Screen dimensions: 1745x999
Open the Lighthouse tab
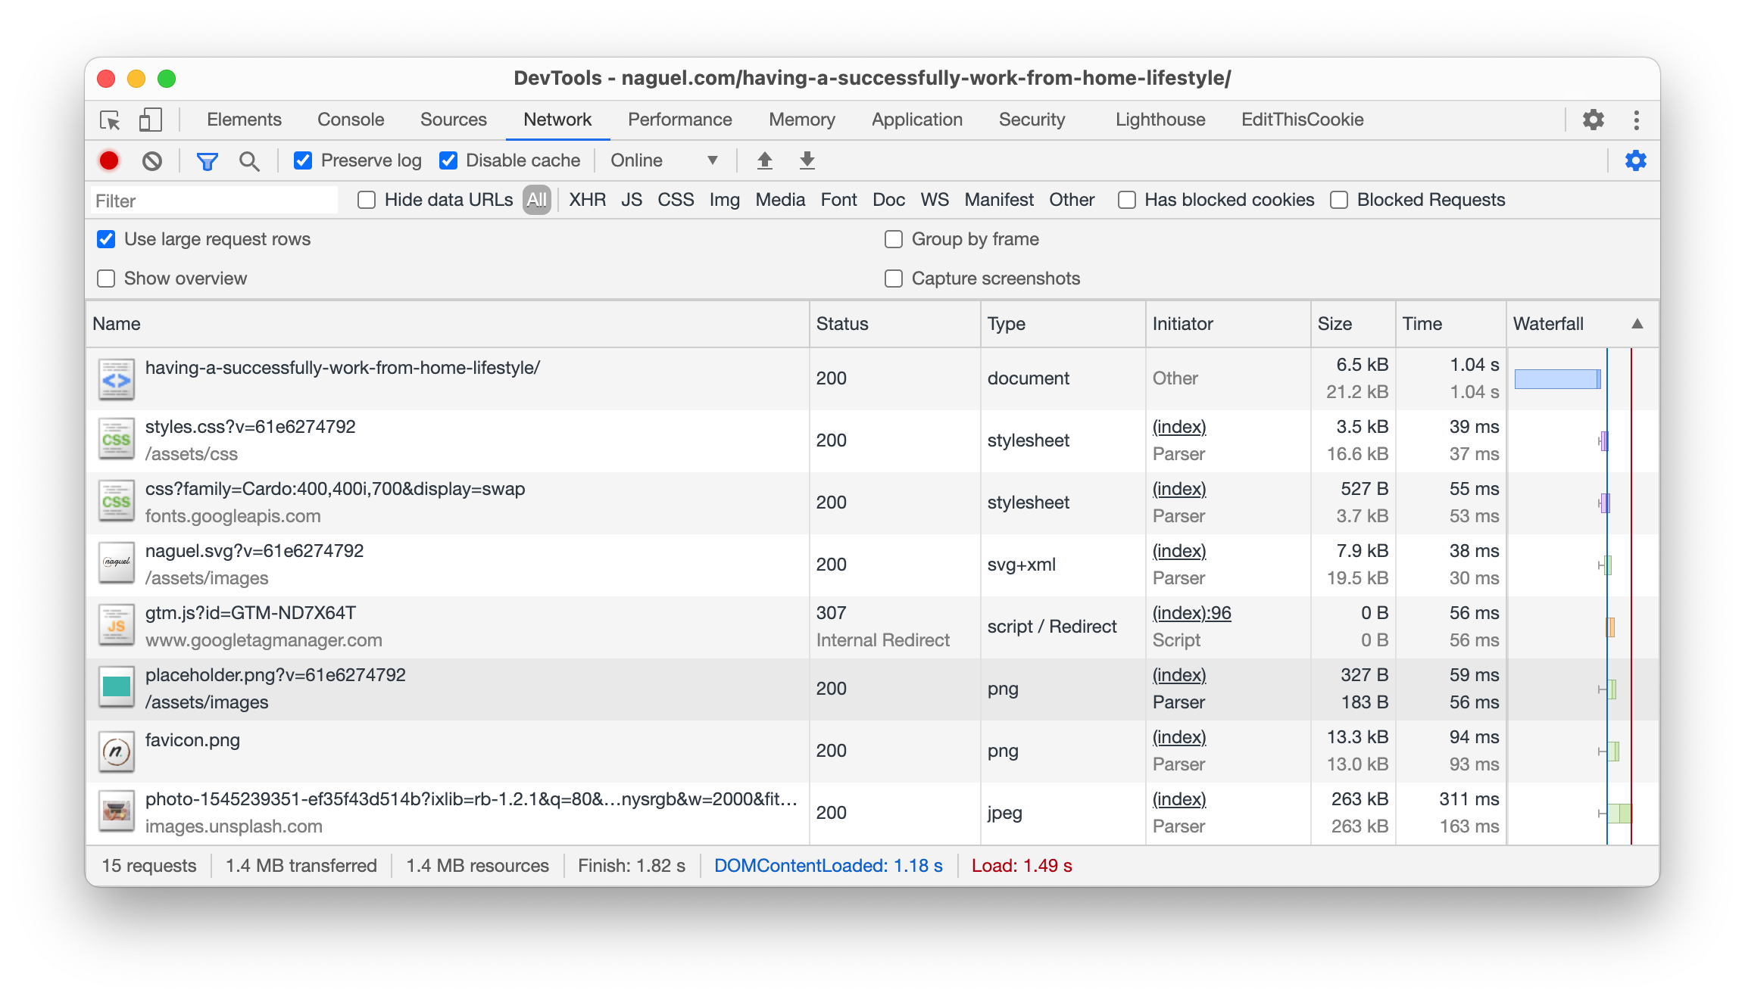coord(1160,120)
